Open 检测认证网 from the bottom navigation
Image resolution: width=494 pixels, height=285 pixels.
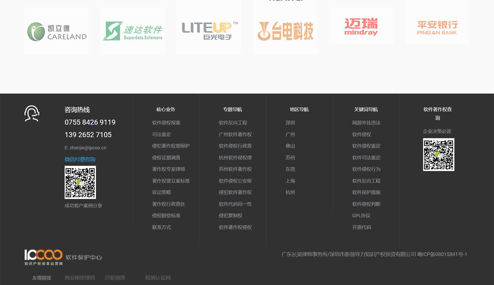(x=157, y=278)
